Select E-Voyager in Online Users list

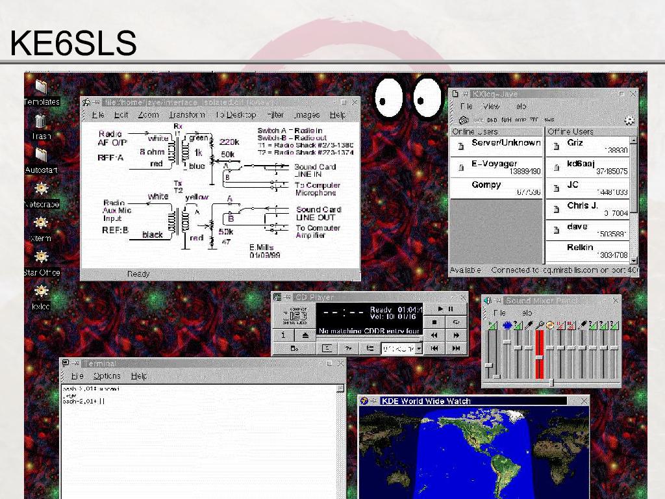pyautogui.click(x=495, y=167)
